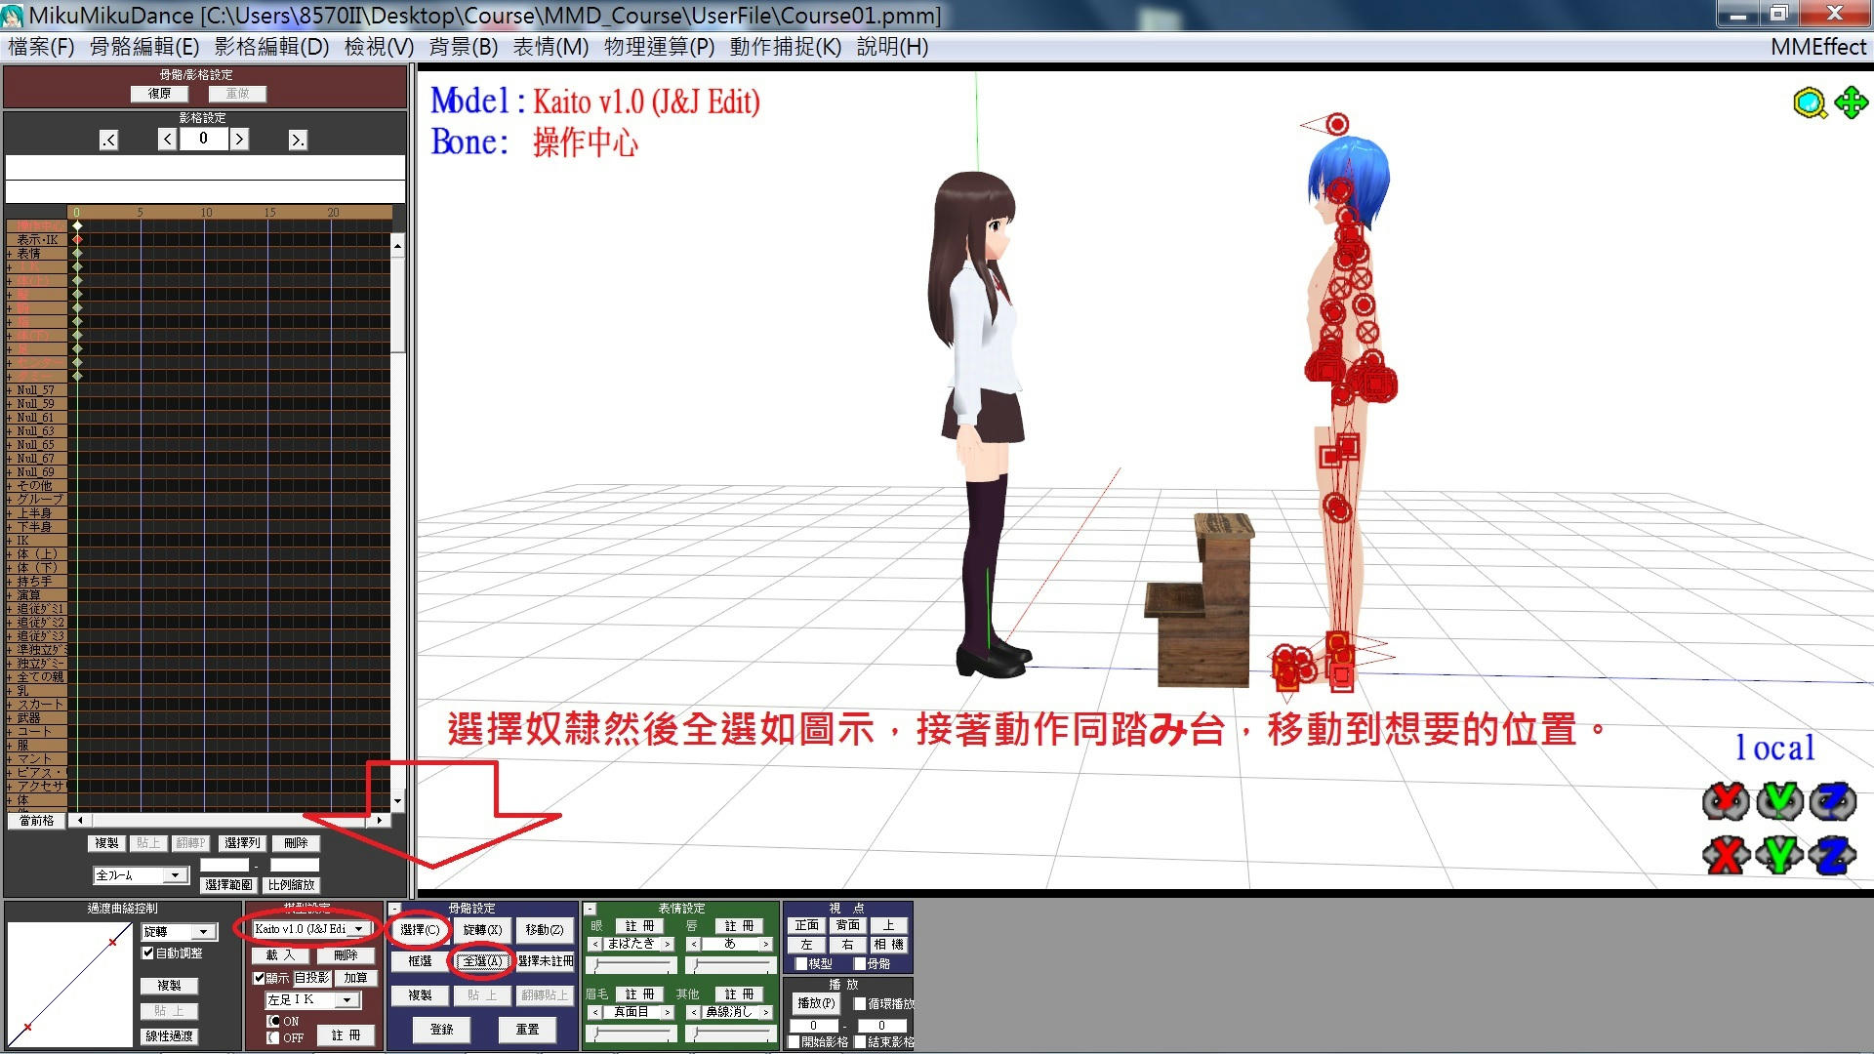Image resolution: width=1874 pixels, height=1054 pixels.
Task: Click the 登錄 register button
Action: [441, 1030]
